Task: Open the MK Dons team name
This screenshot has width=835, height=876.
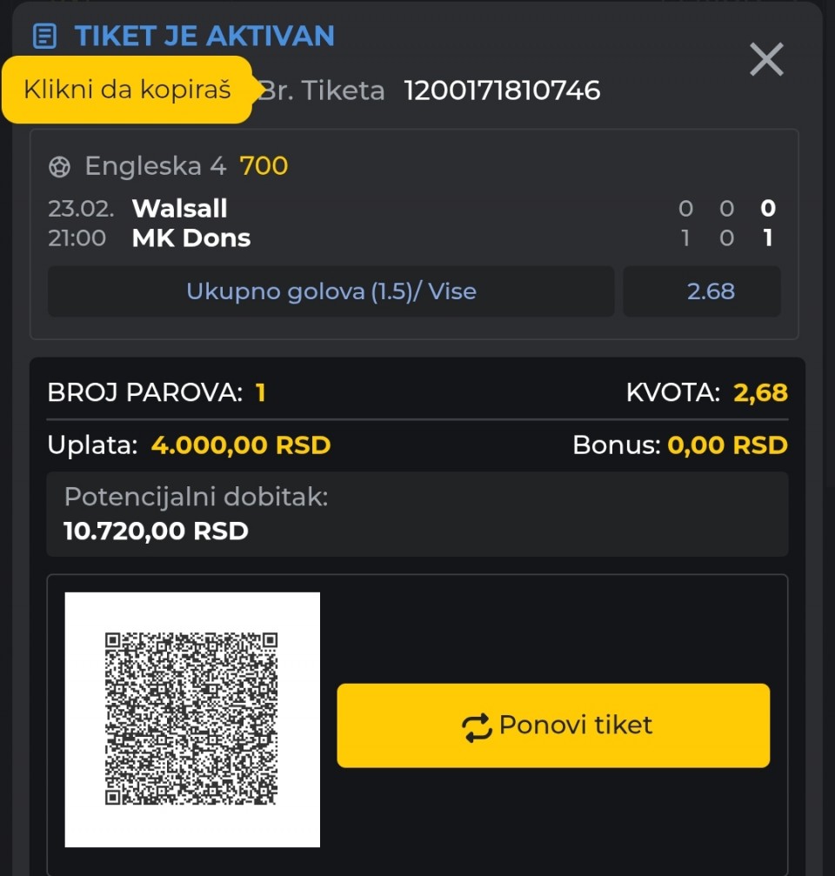Action: click(191, 238)
